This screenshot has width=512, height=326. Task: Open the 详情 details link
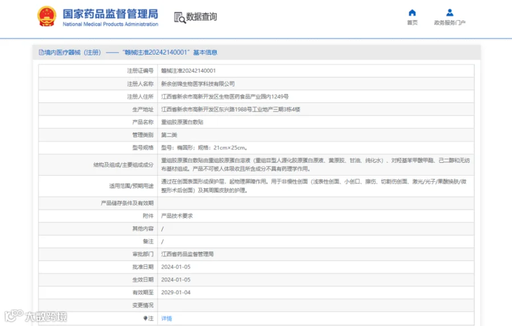coord(167,319)
